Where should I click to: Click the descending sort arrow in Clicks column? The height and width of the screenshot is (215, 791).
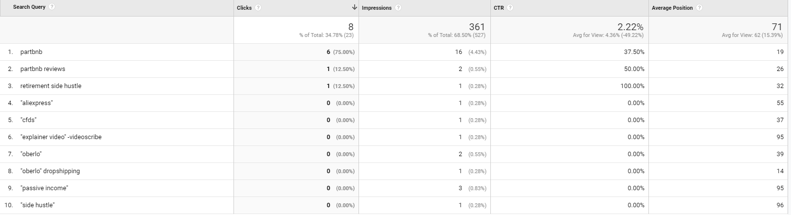click(355, 8)
